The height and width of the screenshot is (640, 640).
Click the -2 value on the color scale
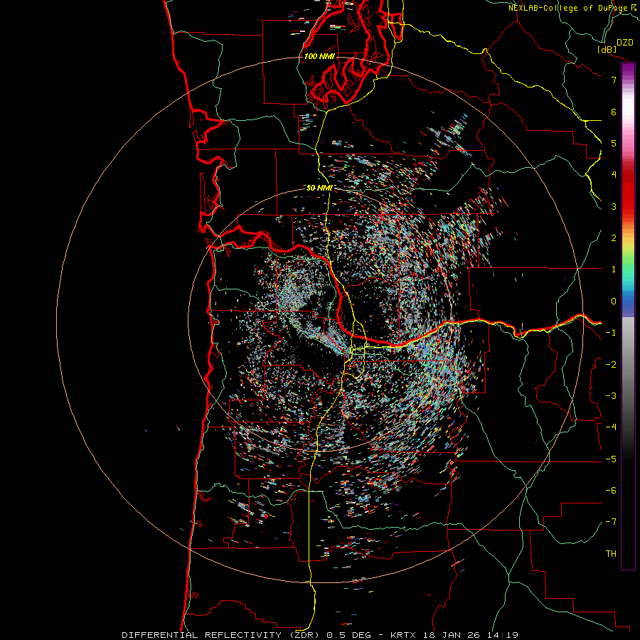611,365
